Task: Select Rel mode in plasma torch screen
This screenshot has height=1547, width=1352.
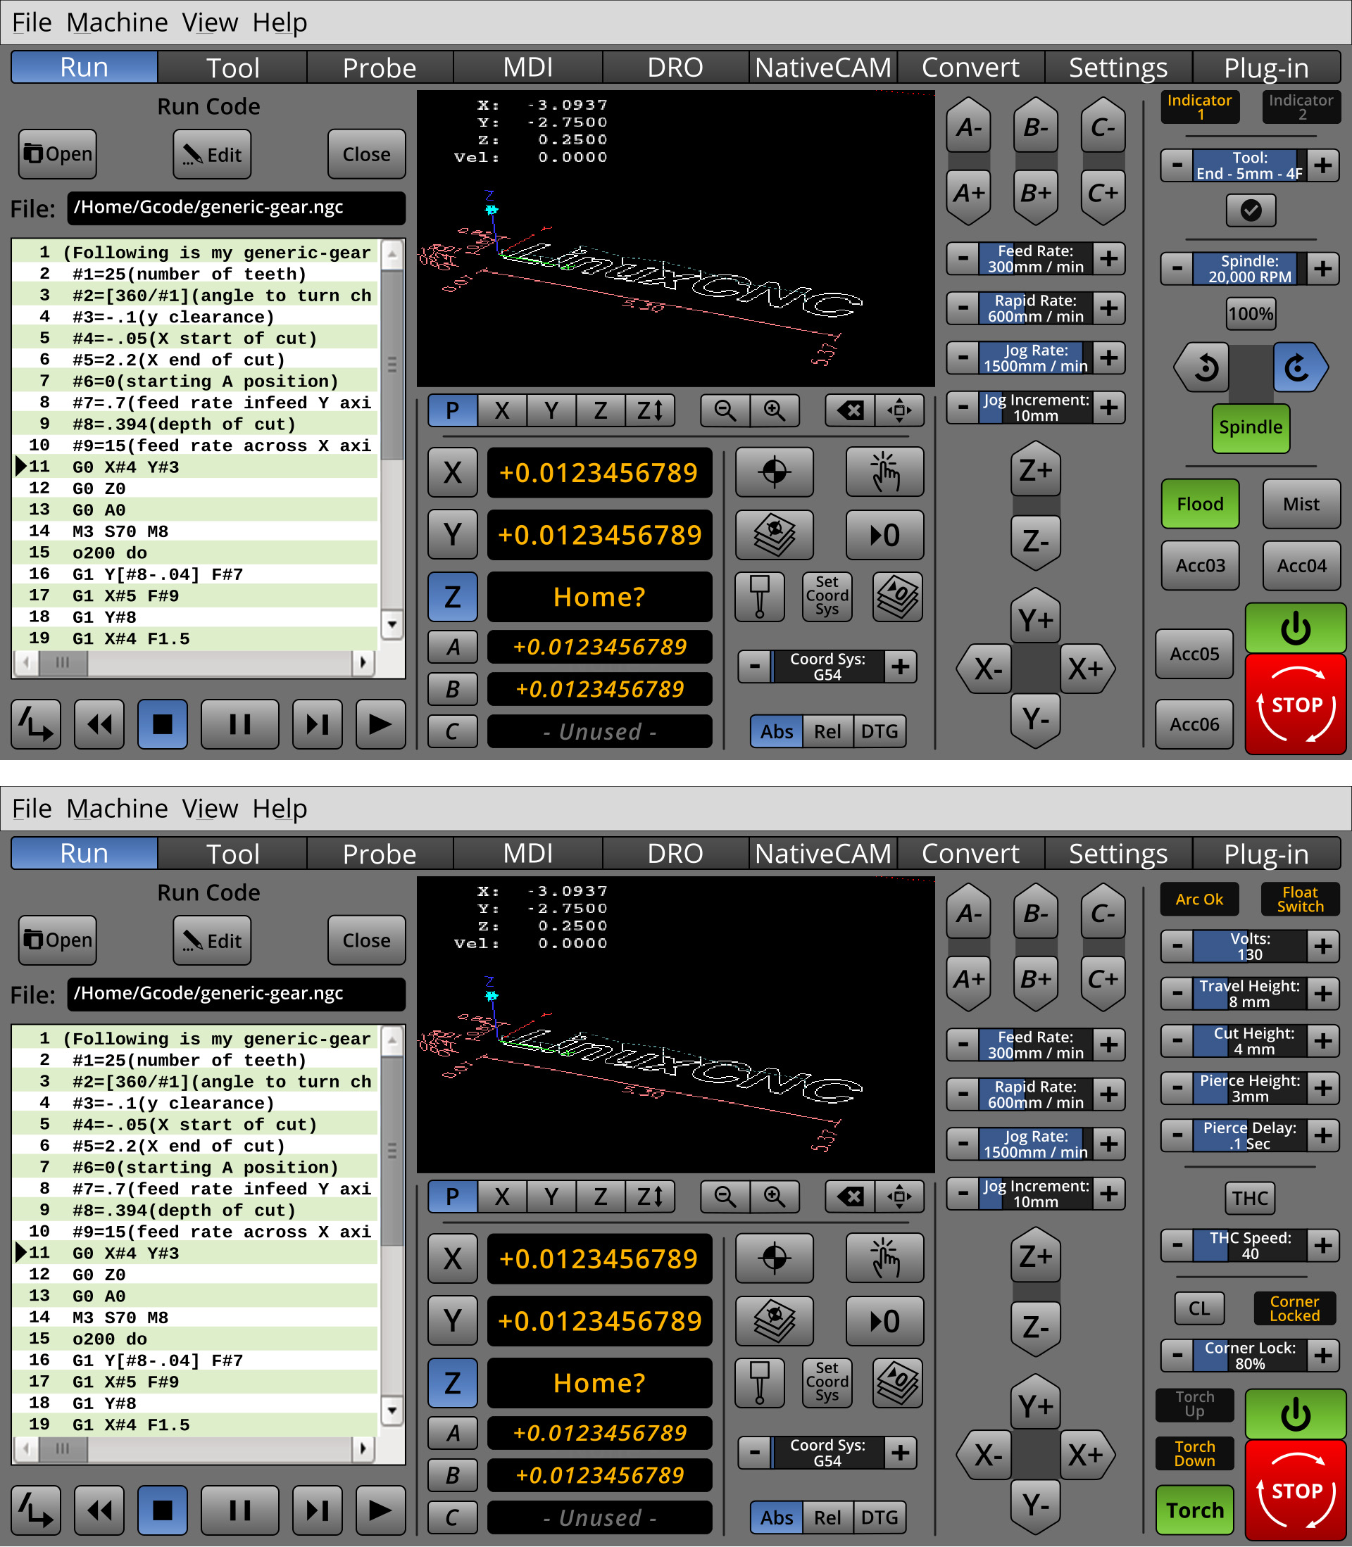Action: [x=827, y=1517]
